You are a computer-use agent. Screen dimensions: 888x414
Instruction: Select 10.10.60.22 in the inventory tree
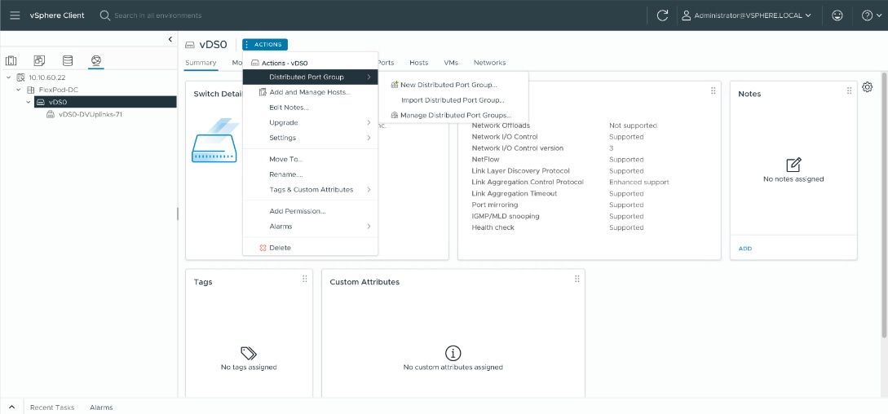coord(48,77)
